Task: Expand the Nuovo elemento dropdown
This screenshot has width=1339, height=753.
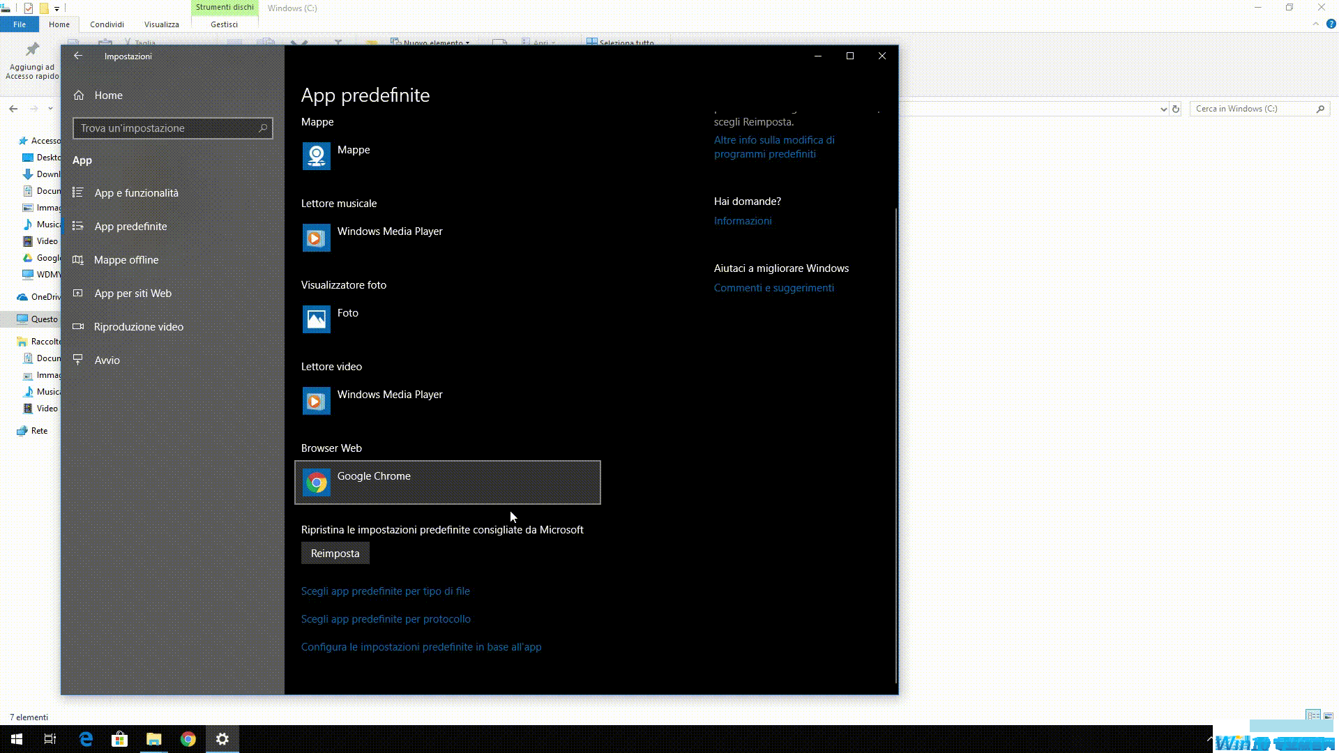Action: [469, 43]
